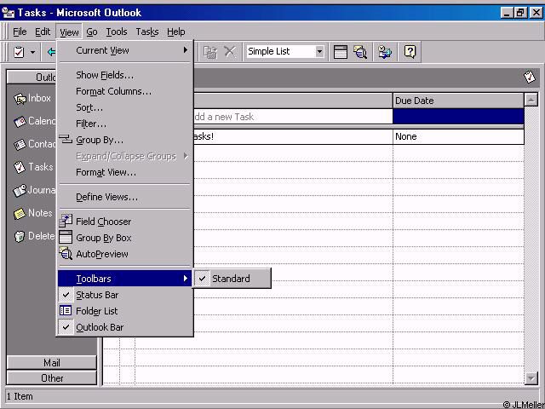This screenshot has height=409, width=545.
Task: Choose Define Views from the menu
Action: (x=106, y=197)
